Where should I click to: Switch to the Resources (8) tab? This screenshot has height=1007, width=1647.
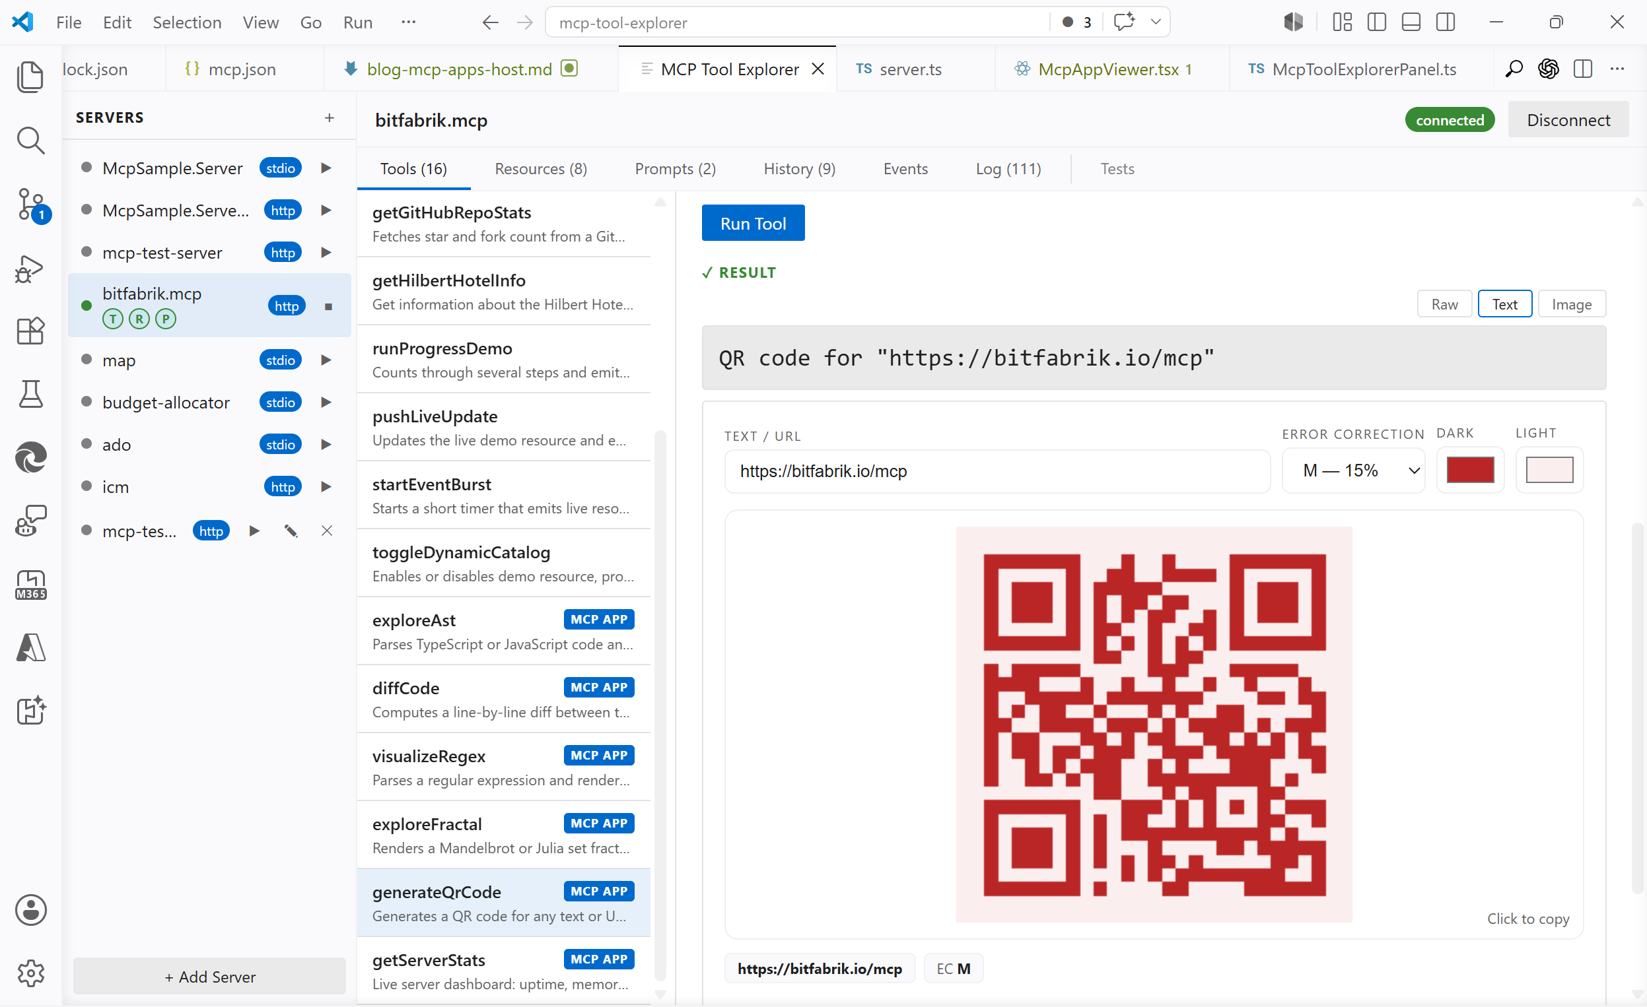coord(541,168)
